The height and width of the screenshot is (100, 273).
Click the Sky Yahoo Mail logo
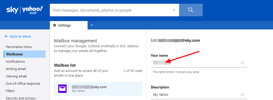(25, 10)
